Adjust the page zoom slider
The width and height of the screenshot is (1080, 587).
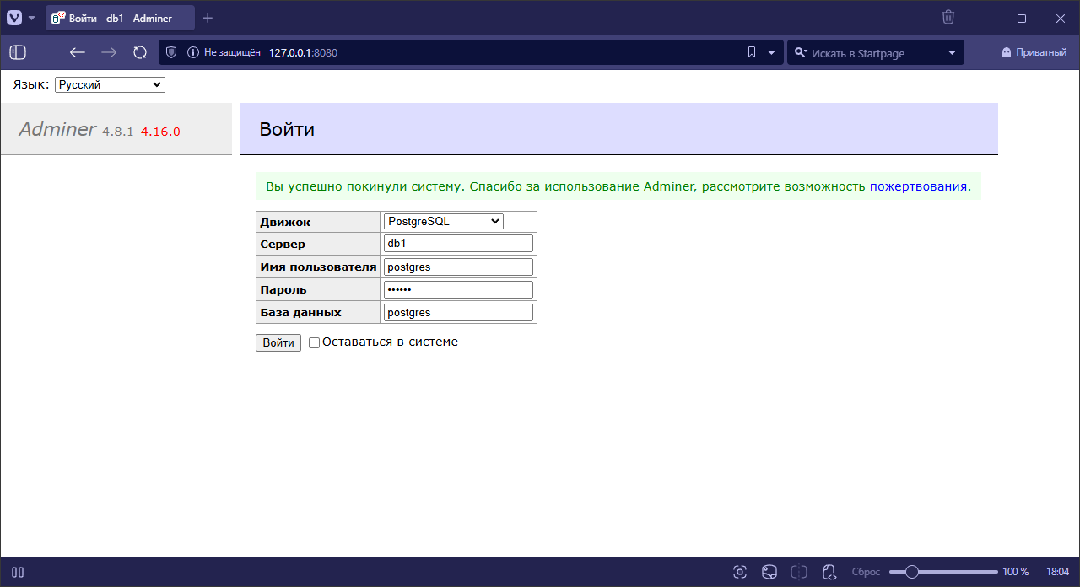click(943, 572)
